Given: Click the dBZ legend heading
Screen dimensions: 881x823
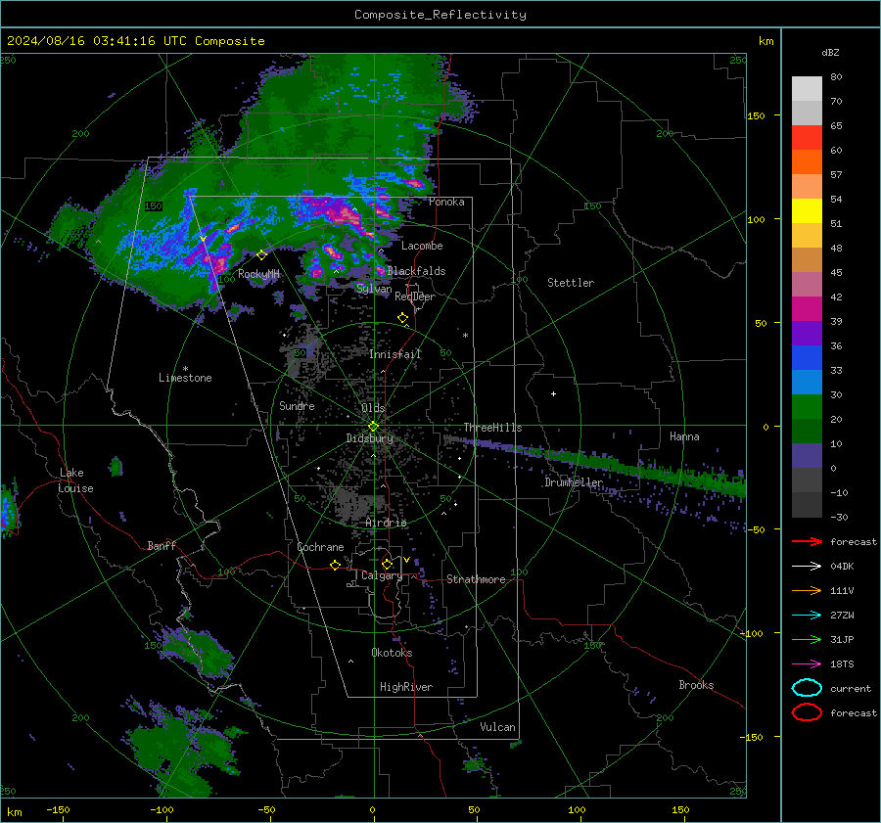Looking at the screenshot, I should click(x=830, y=52).
